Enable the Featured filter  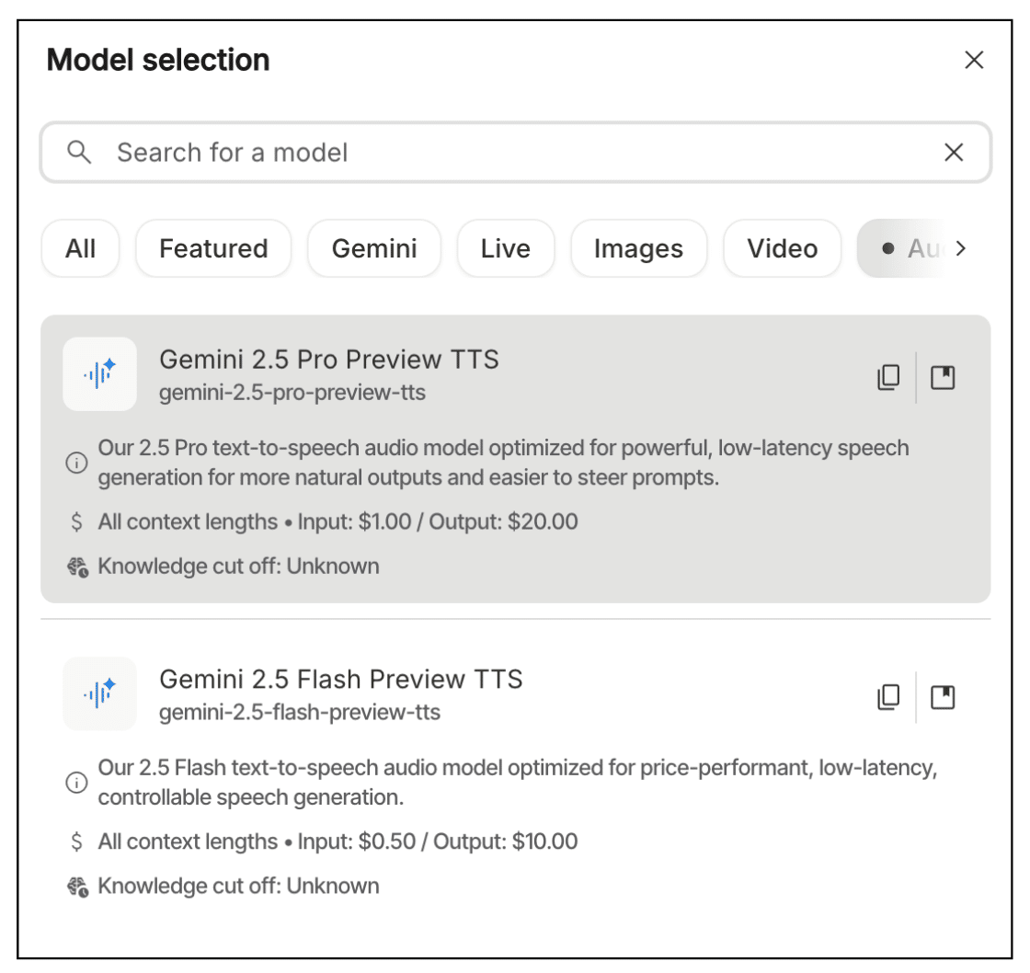pyautogui.click(x=212, y=247)
